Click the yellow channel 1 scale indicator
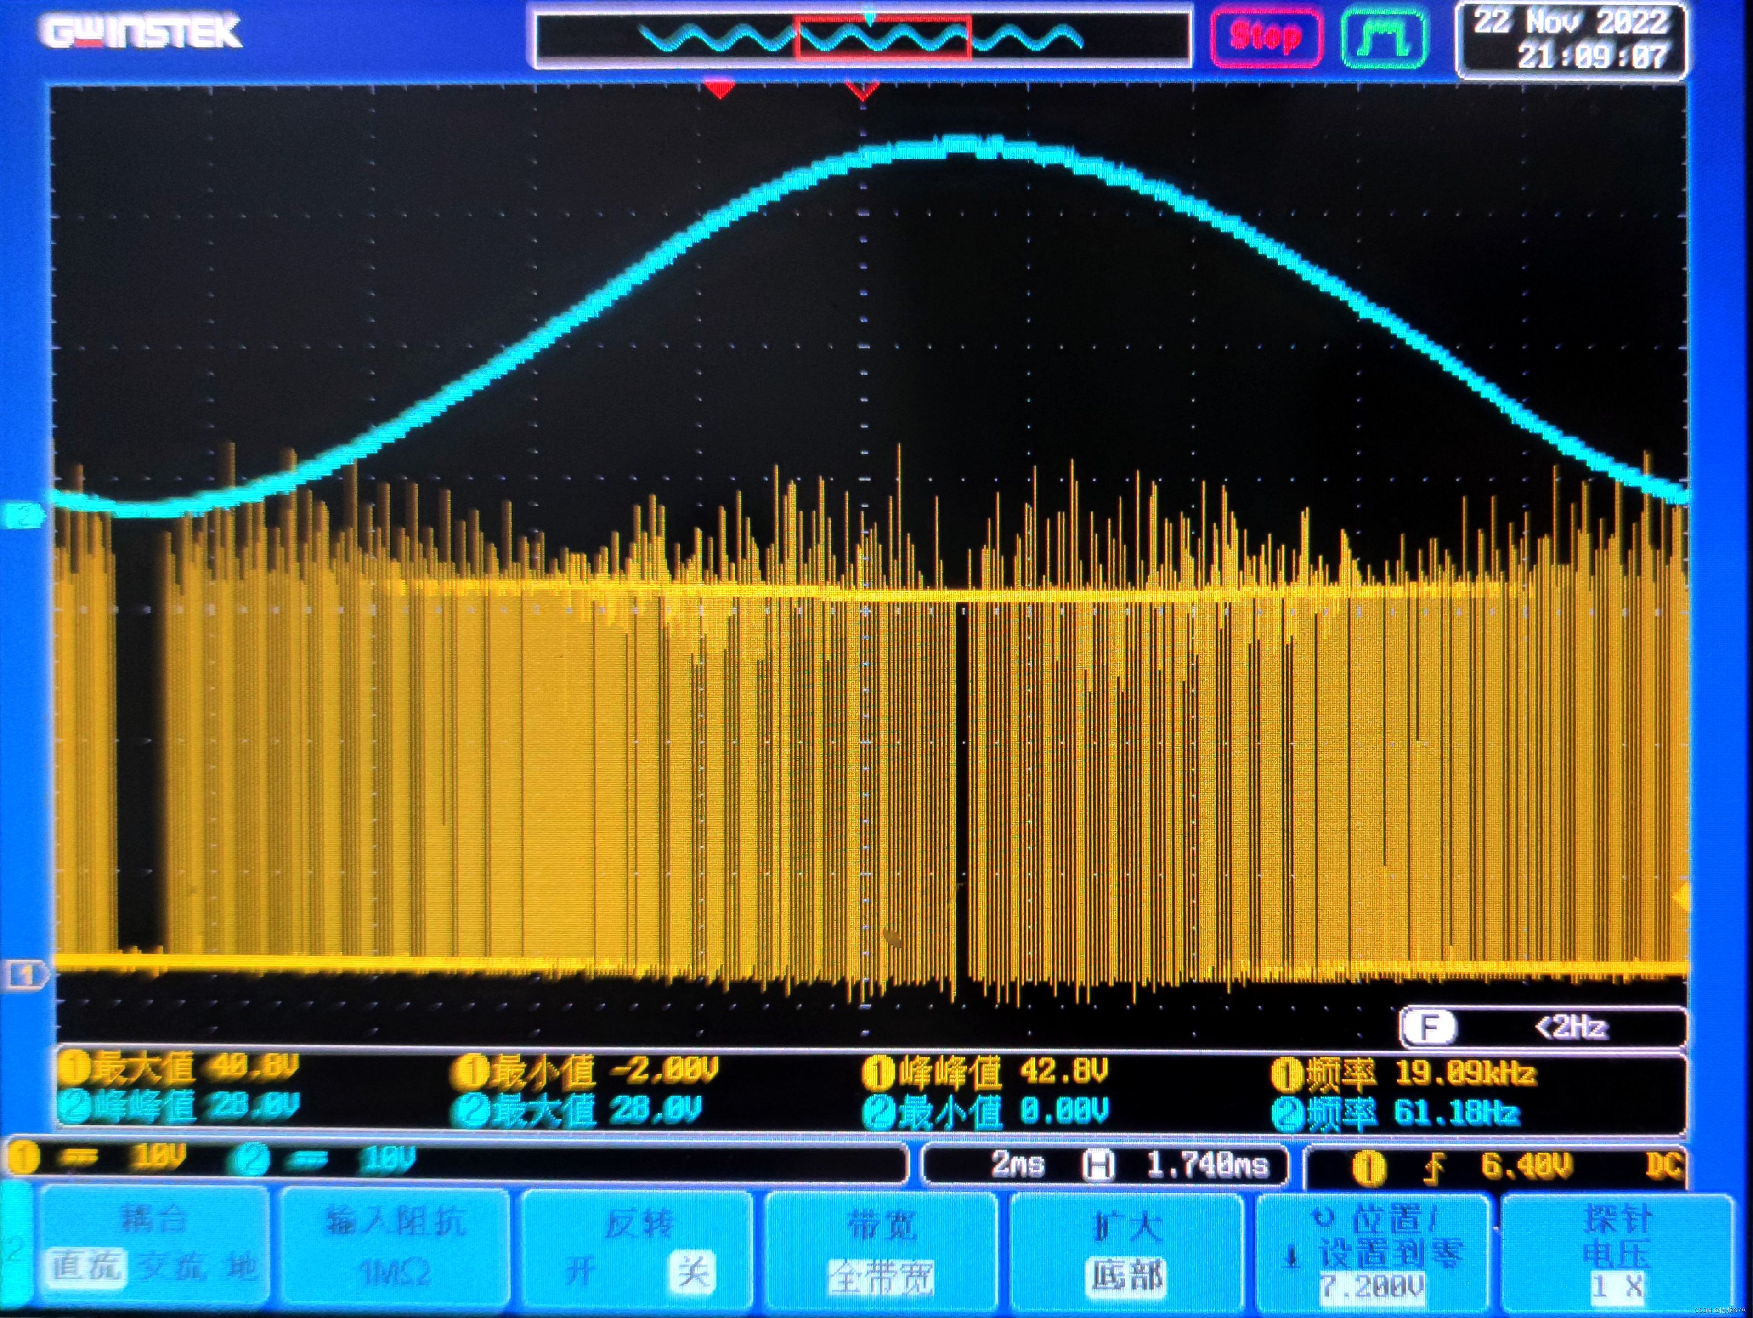The height and width of the screenshot is (1318, 1753). (95, 1159)
